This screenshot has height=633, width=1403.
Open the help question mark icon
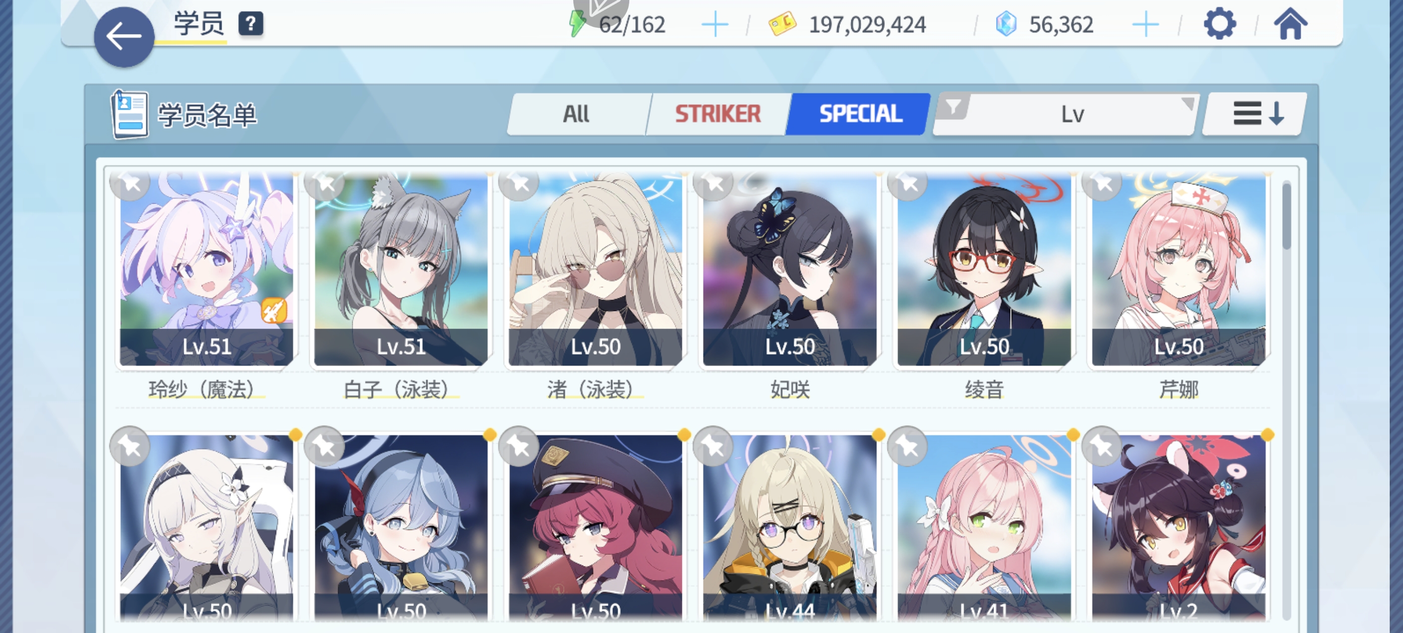pos(251,24)
